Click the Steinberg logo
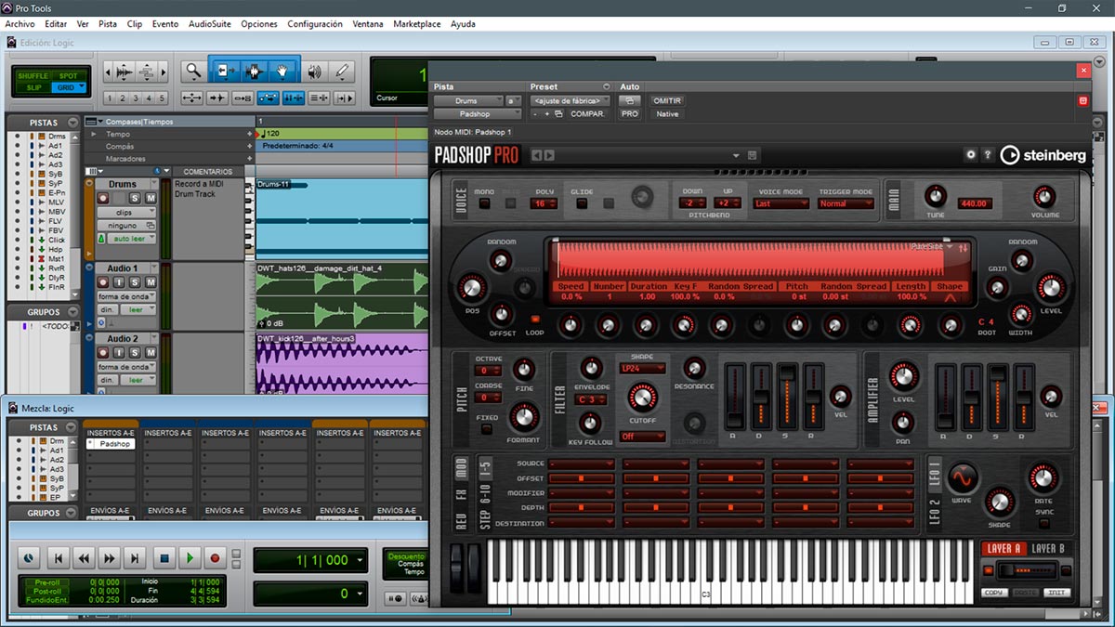Screen dimensions: 1115x627 pos(1043,156)
